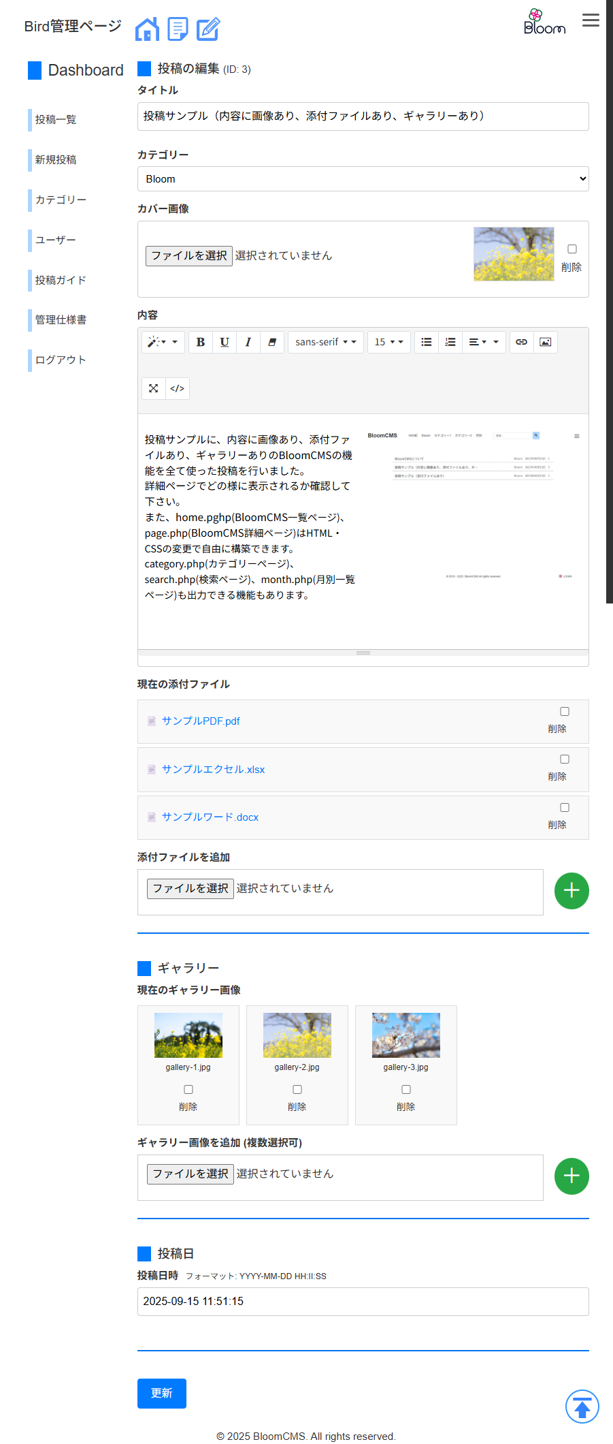Open the カテゴリー select dropdown
The image size is (613, 1444).
[363, 179]
